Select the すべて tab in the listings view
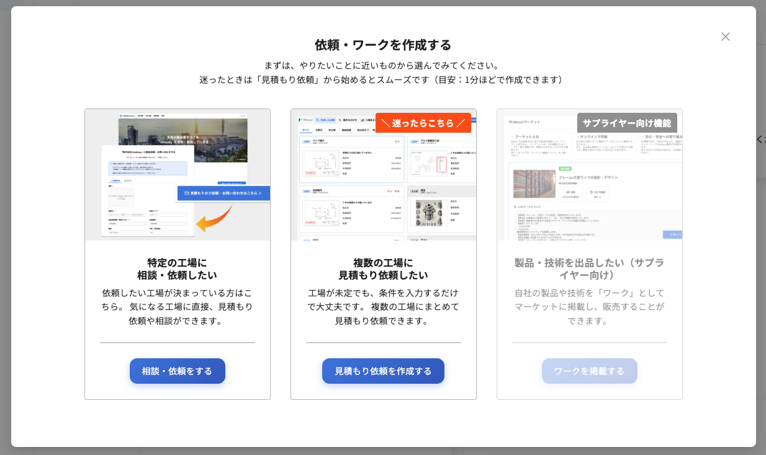 coord(305,130)
